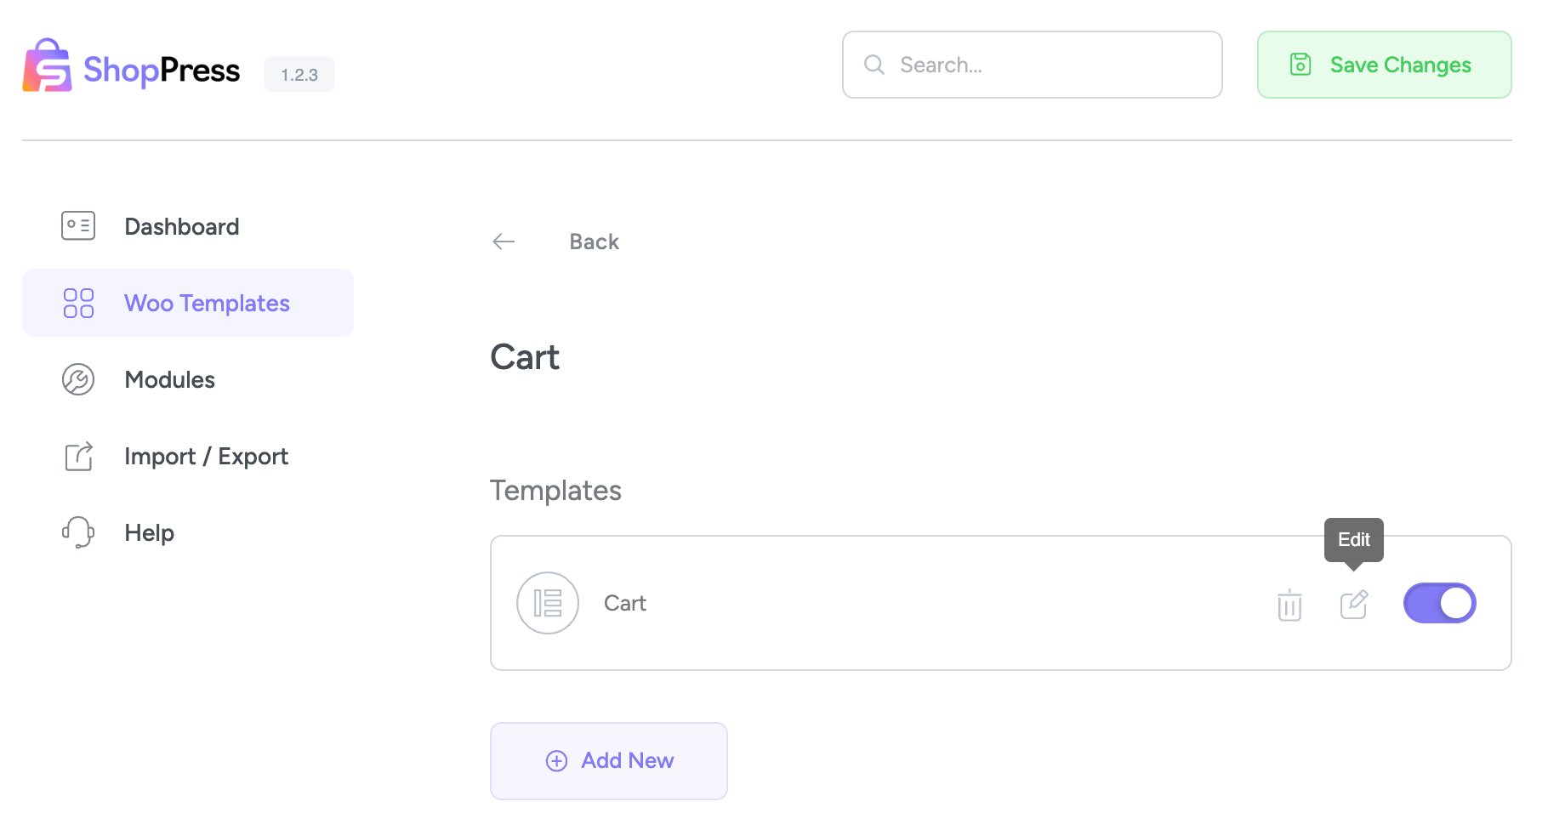Image resolution: width=1548 pixels, height=830 pixels.
Task: Switch to Woo Templates section
Action: tap(207, 302)
